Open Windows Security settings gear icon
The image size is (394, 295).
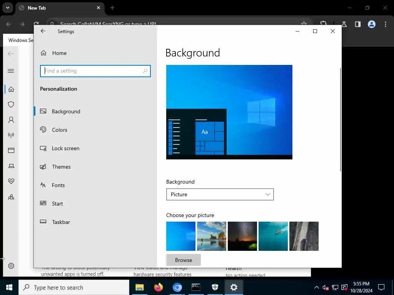coord(11,266)
